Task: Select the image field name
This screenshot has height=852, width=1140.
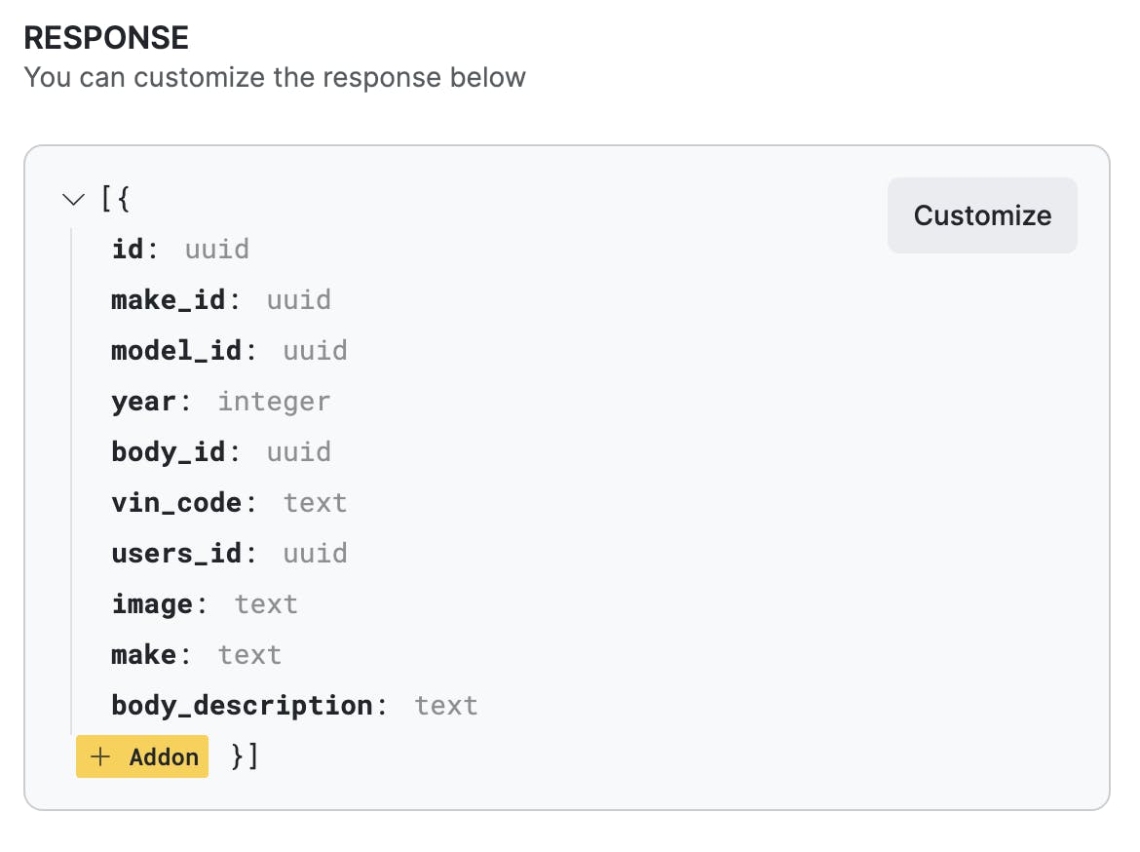Action: [x=151, y=604]
